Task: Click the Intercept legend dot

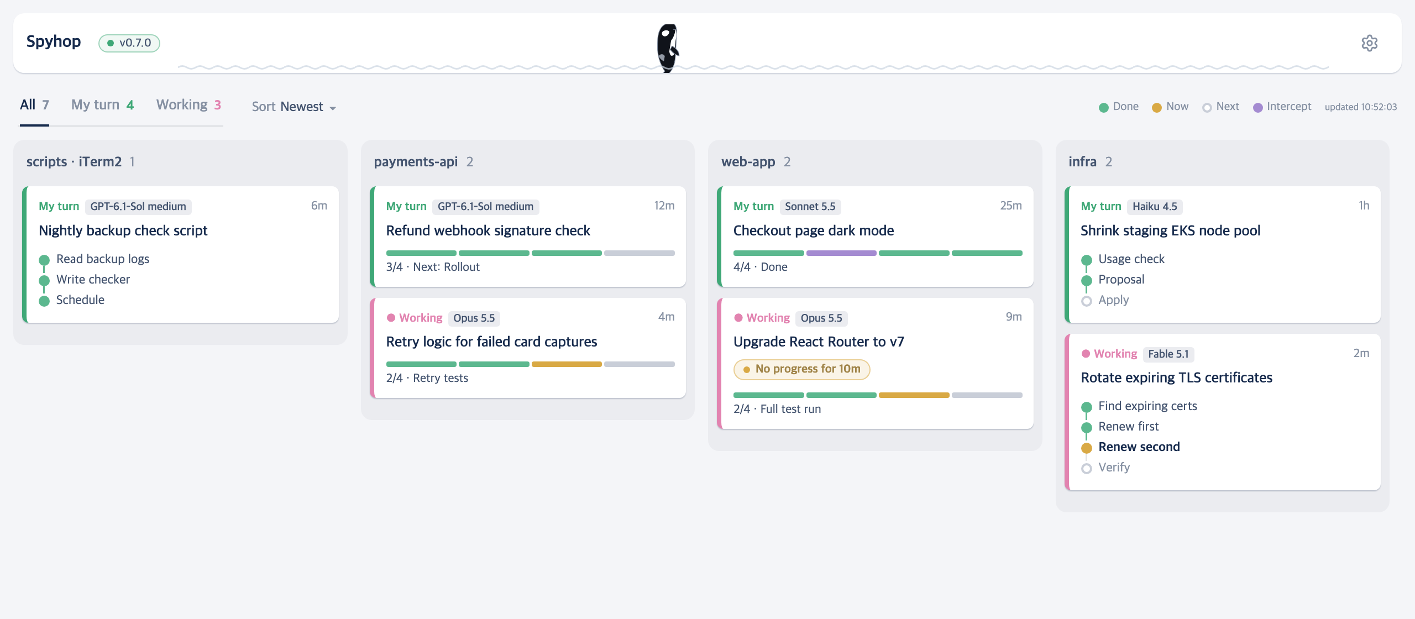Action: [x=1258, y=107]
